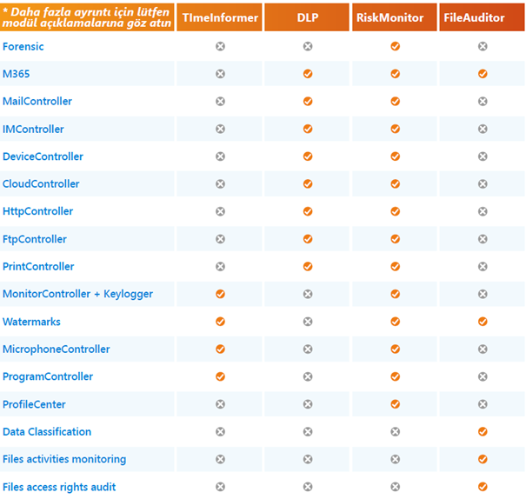Viewport: 526px width, 499px height.
Task: Select the DLP column header
Action: pos(308,17)
